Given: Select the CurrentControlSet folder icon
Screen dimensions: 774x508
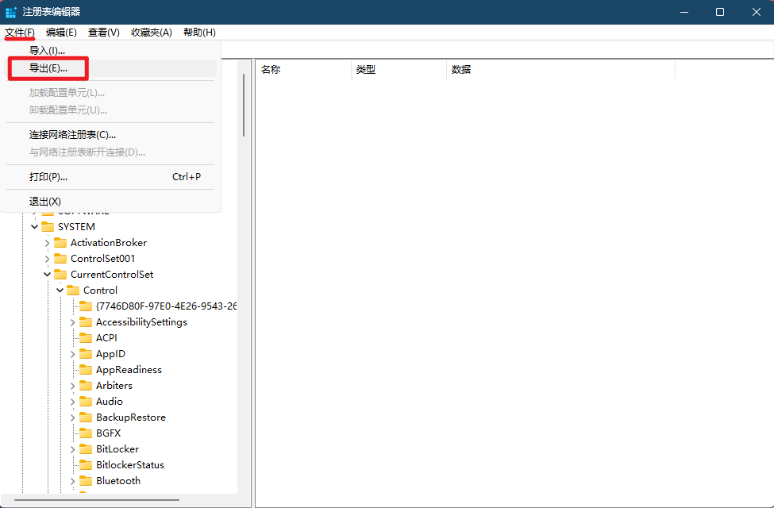Looking at the screenshot, I should click(x=60, y=275).
